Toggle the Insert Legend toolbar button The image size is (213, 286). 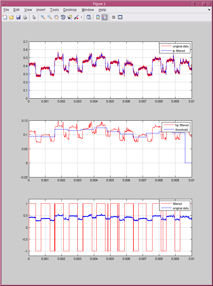[x=105, y=17]
